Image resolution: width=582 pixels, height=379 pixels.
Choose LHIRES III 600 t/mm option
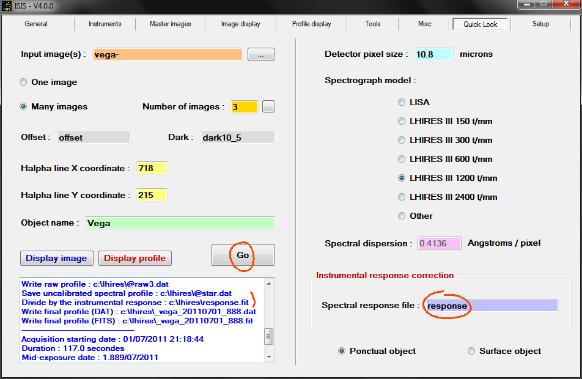[402, 159]
